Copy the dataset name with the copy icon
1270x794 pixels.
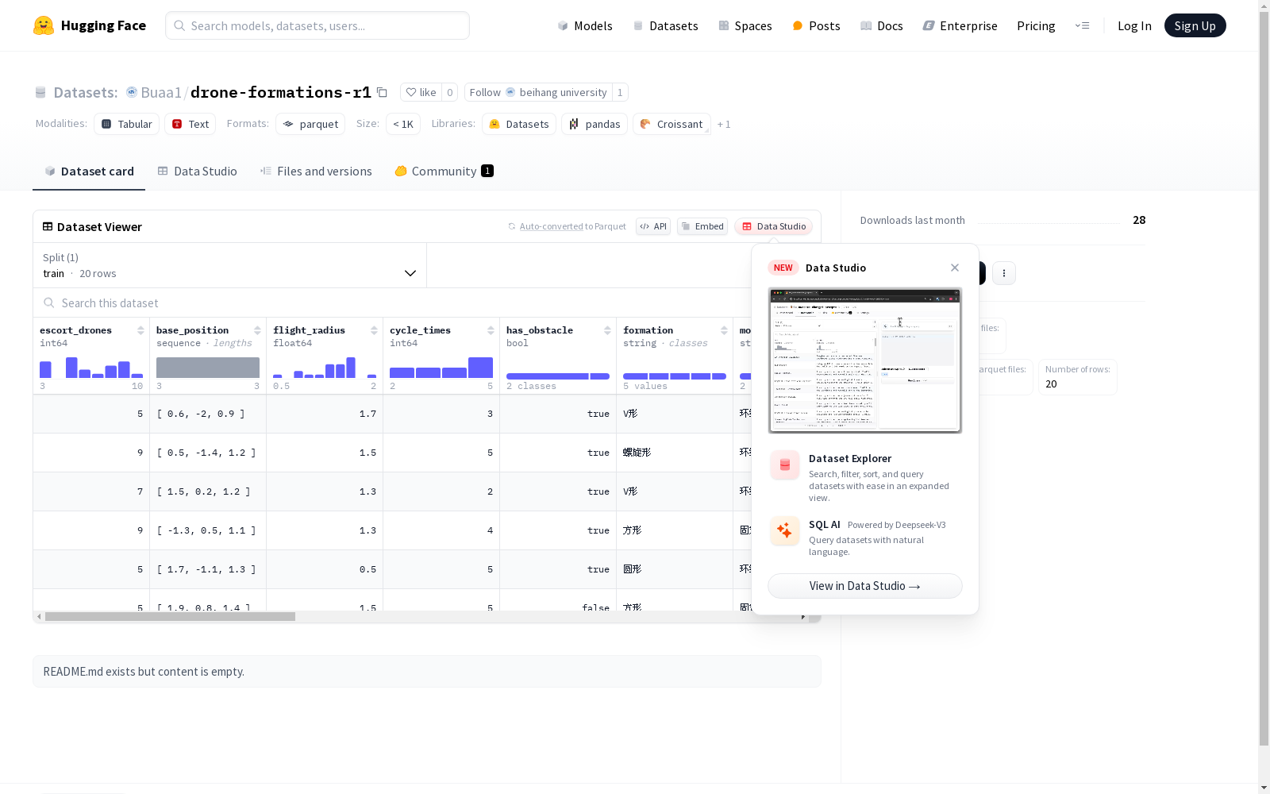(x=382, y=92)
